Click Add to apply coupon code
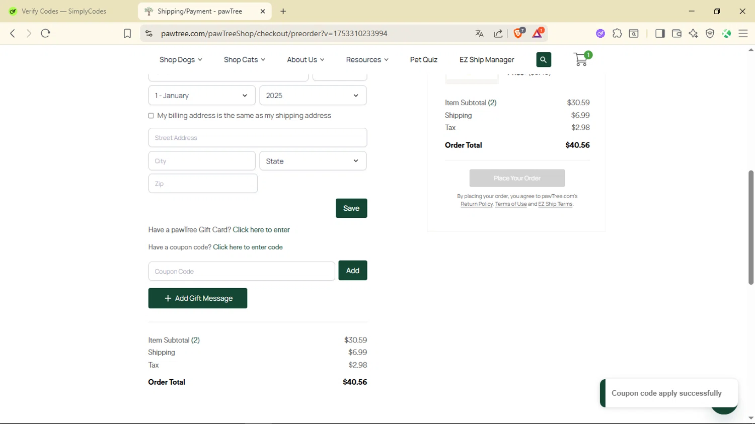The image size is (755, 424). tap(353, 271)
